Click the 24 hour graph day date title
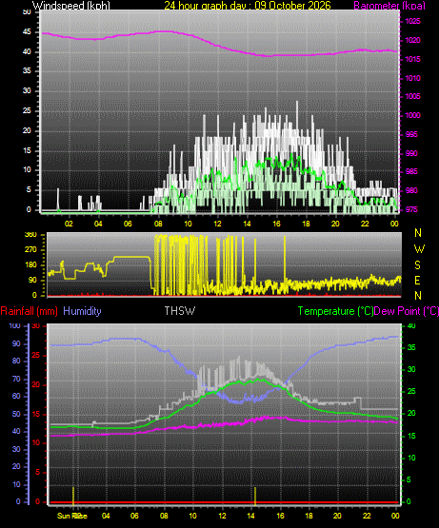Viewport: 439px width, 528px height. point(248,6)
